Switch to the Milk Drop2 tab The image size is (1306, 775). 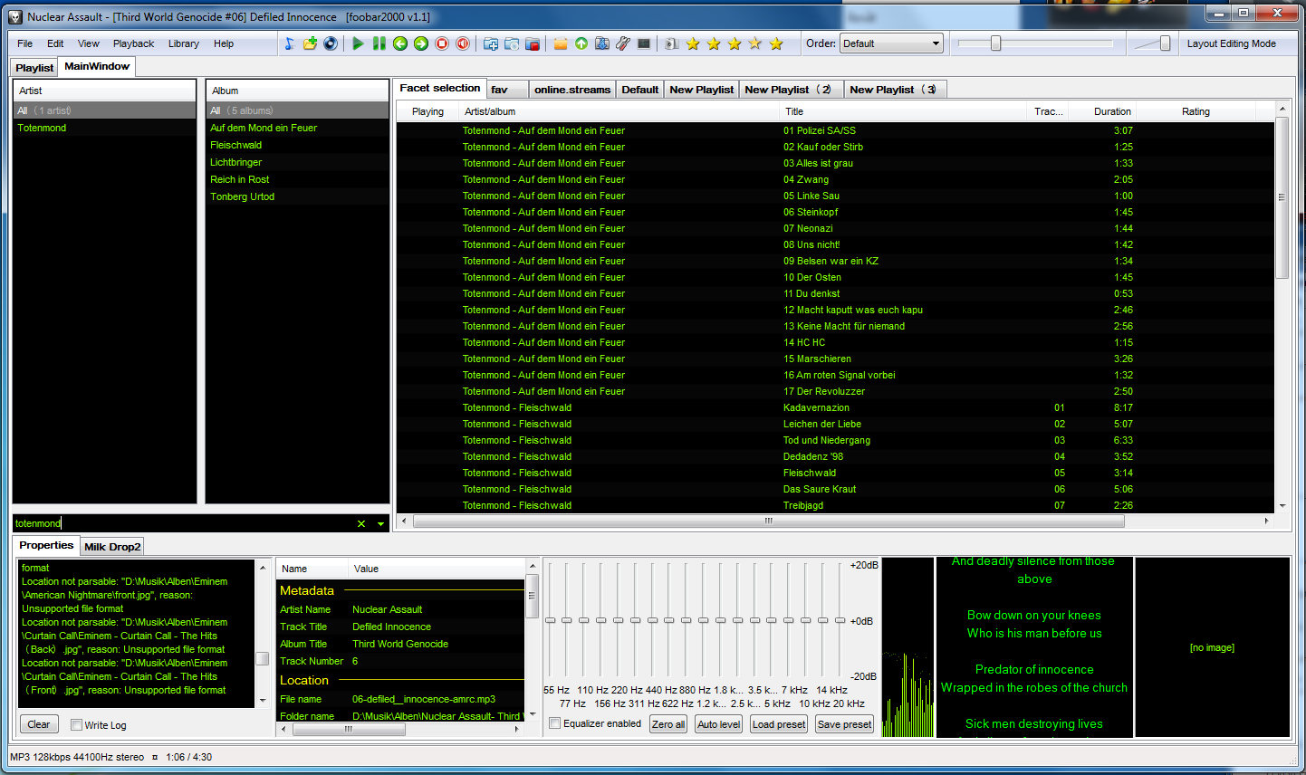point(112,547)
